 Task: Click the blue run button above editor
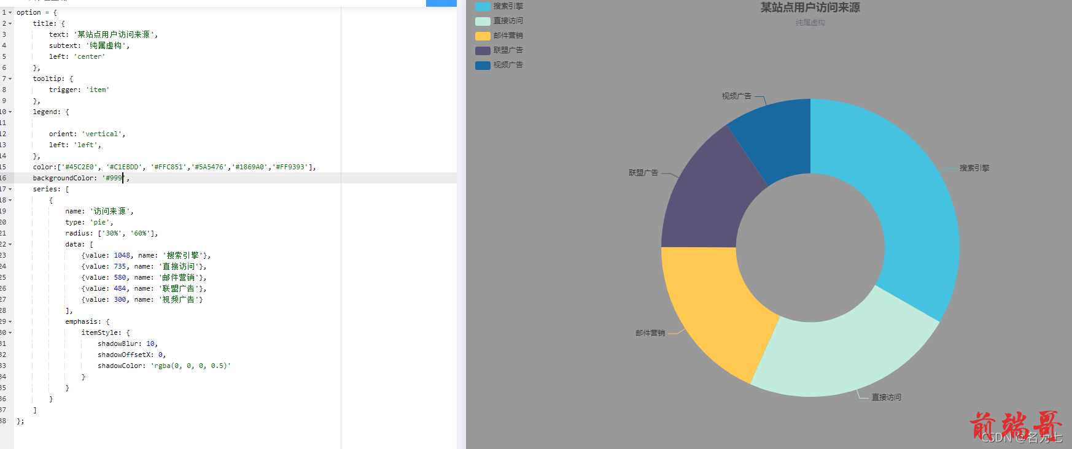tap(441, 3)
